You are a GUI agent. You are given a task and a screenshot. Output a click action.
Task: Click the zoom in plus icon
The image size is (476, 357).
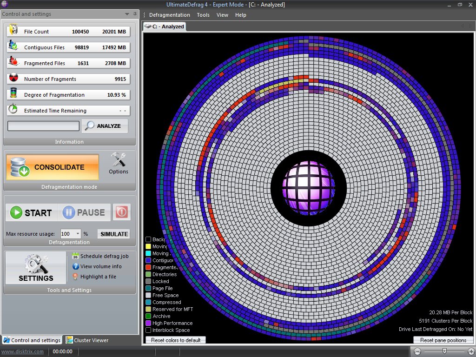tap(471, 351)
